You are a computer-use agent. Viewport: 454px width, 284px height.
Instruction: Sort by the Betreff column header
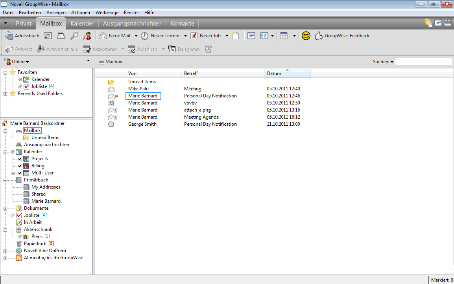pyautogui.click(x=223, y=73)
